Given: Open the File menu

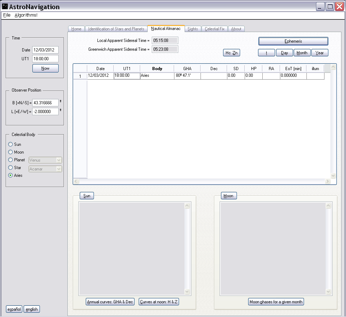Looking at the screenshot, I should click(7, 15).
